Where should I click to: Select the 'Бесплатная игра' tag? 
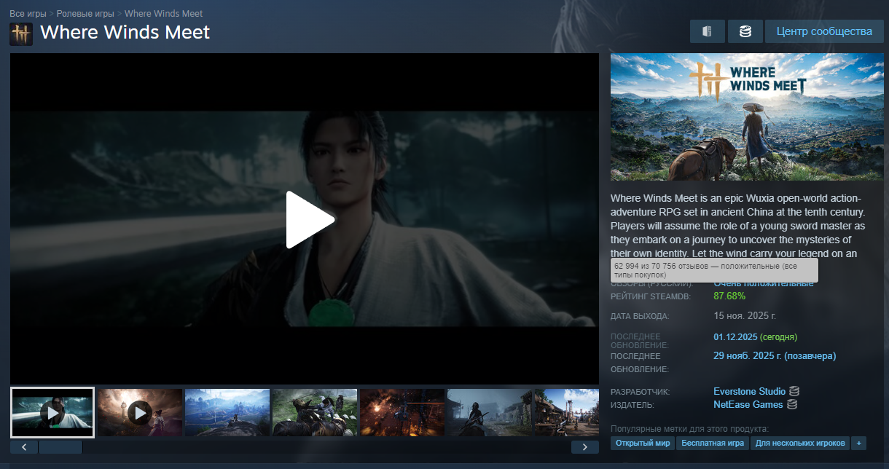(713, 443)
